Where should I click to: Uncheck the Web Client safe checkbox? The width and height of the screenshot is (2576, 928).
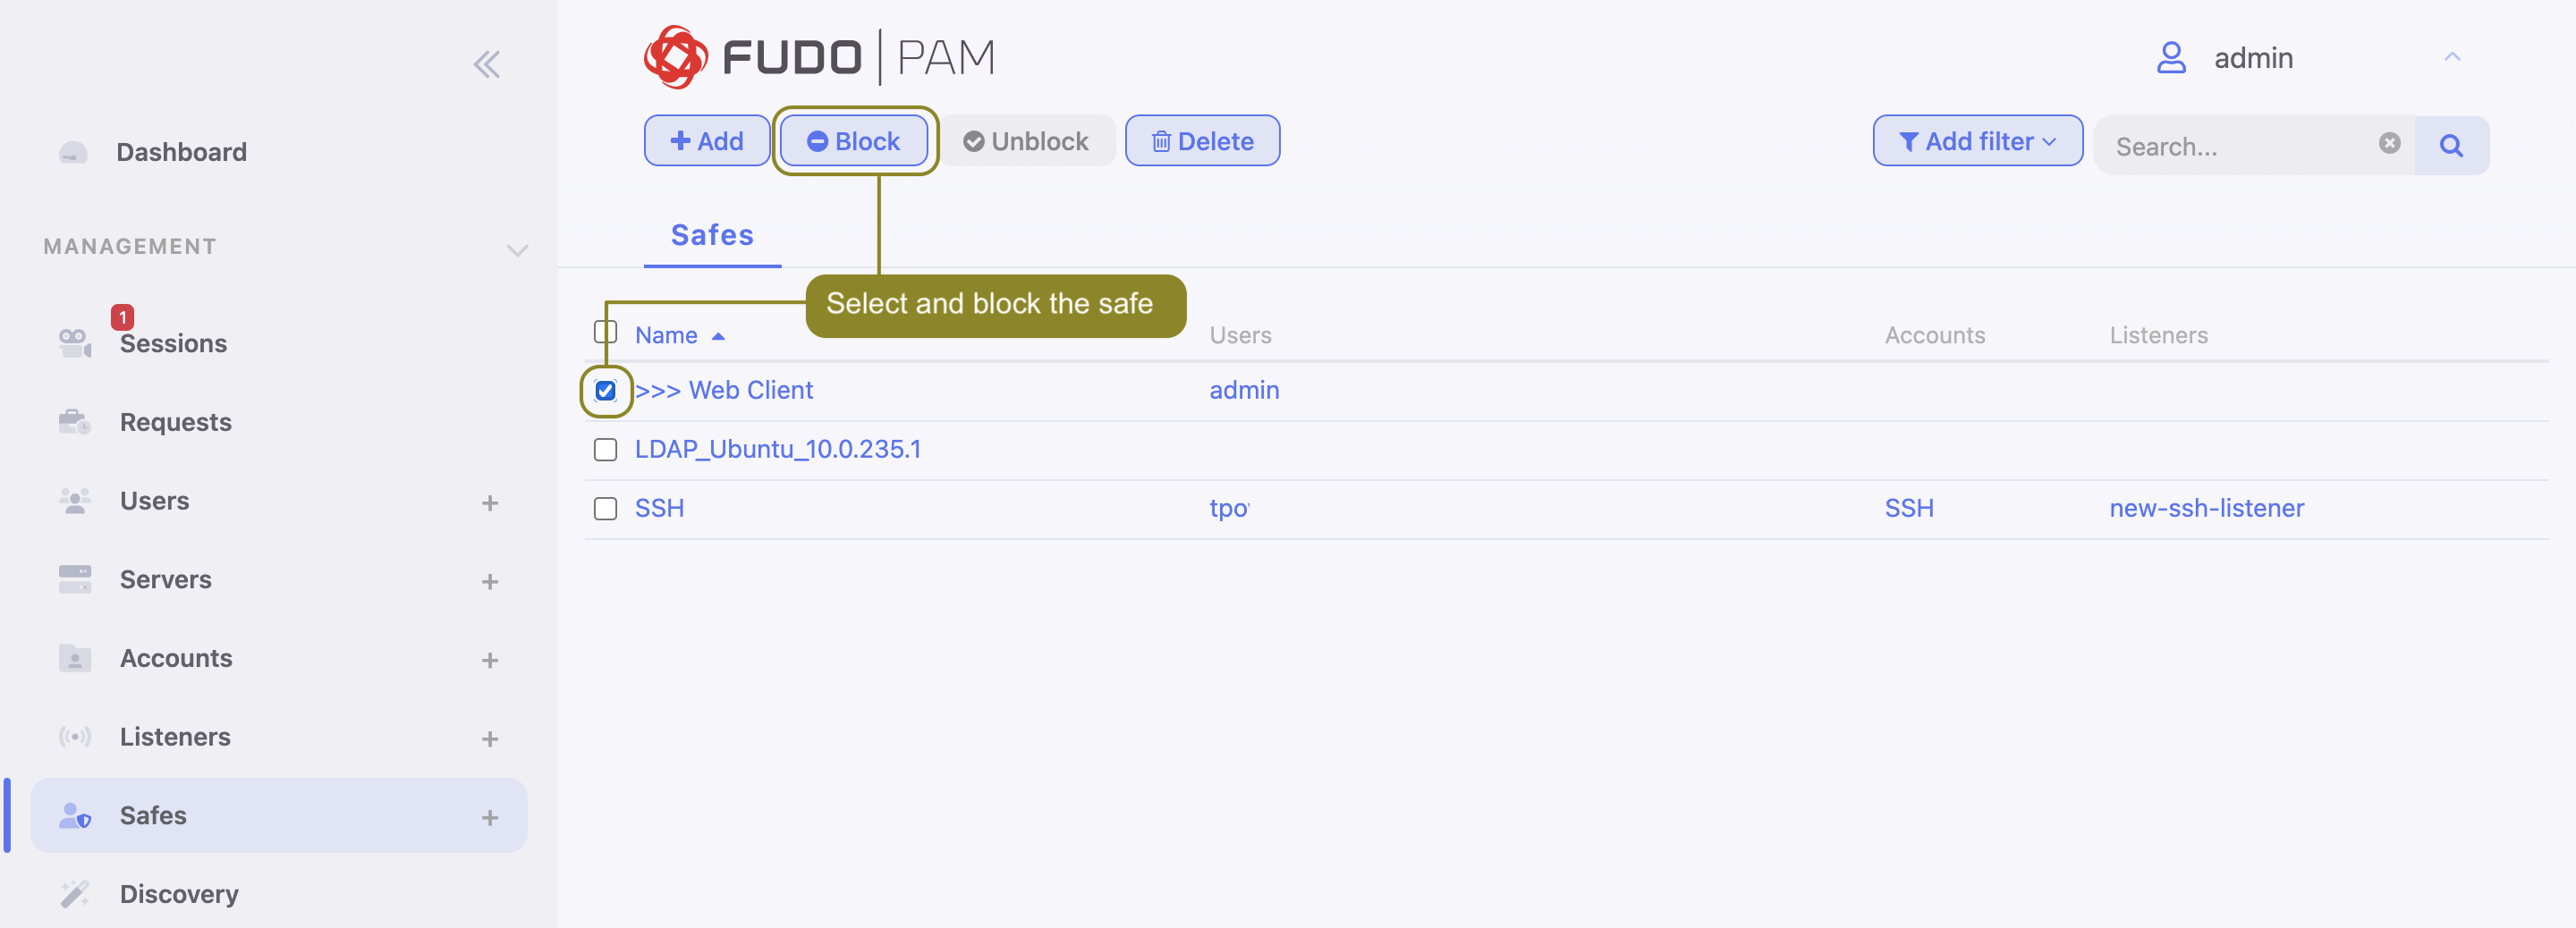pos(605,390)
